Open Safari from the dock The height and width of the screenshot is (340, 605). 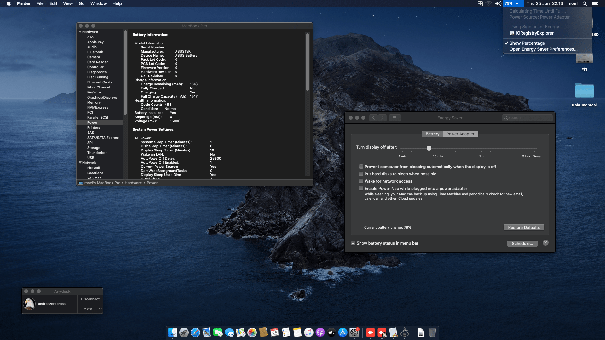pyautogui.click(x=195, y=332)
